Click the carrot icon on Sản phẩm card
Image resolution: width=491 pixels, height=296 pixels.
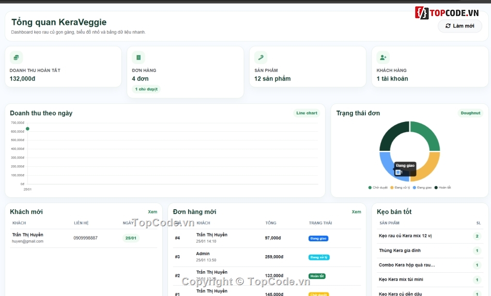[261, 57]
